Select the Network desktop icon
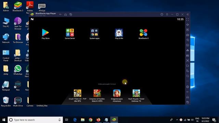The width and height of the screenshot is (219, 123). 6,38
